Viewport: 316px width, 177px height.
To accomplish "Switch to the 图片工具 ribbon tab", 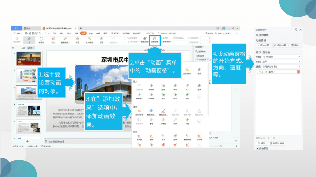I will (x=150, y=33).
